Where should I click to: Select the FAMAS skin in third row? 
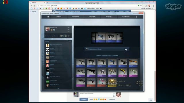[x=80, y=82]
